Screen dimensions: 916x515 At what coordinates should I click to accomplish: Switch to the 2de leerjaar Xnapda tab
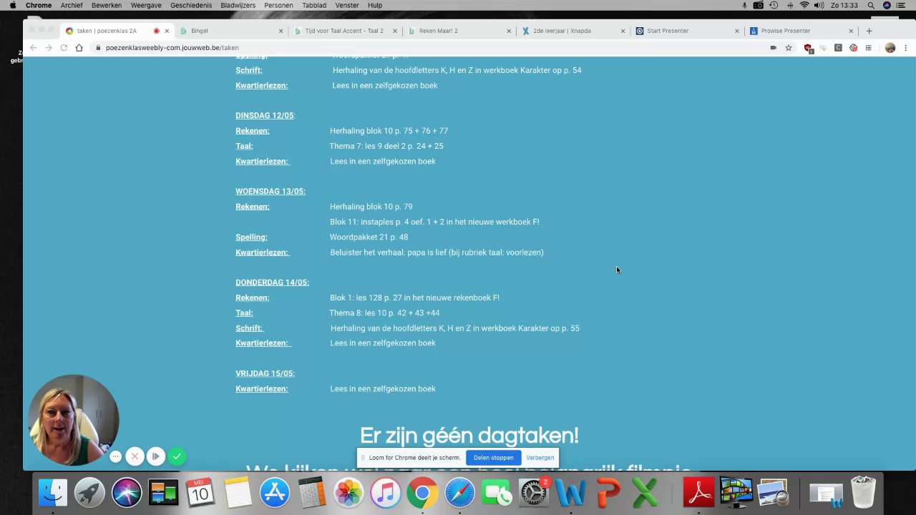(x=572, y=31)
